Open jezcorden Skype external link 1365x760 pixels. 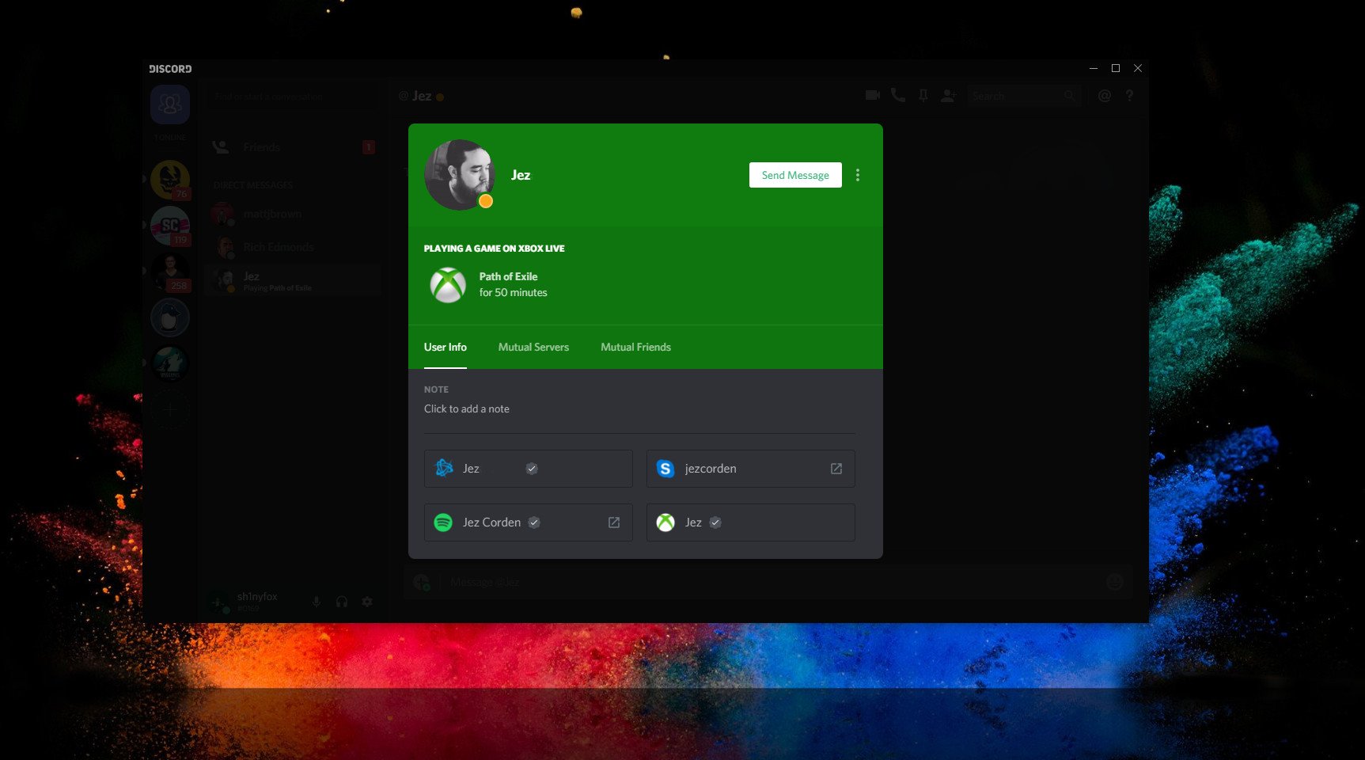click(x=836, y=469)
